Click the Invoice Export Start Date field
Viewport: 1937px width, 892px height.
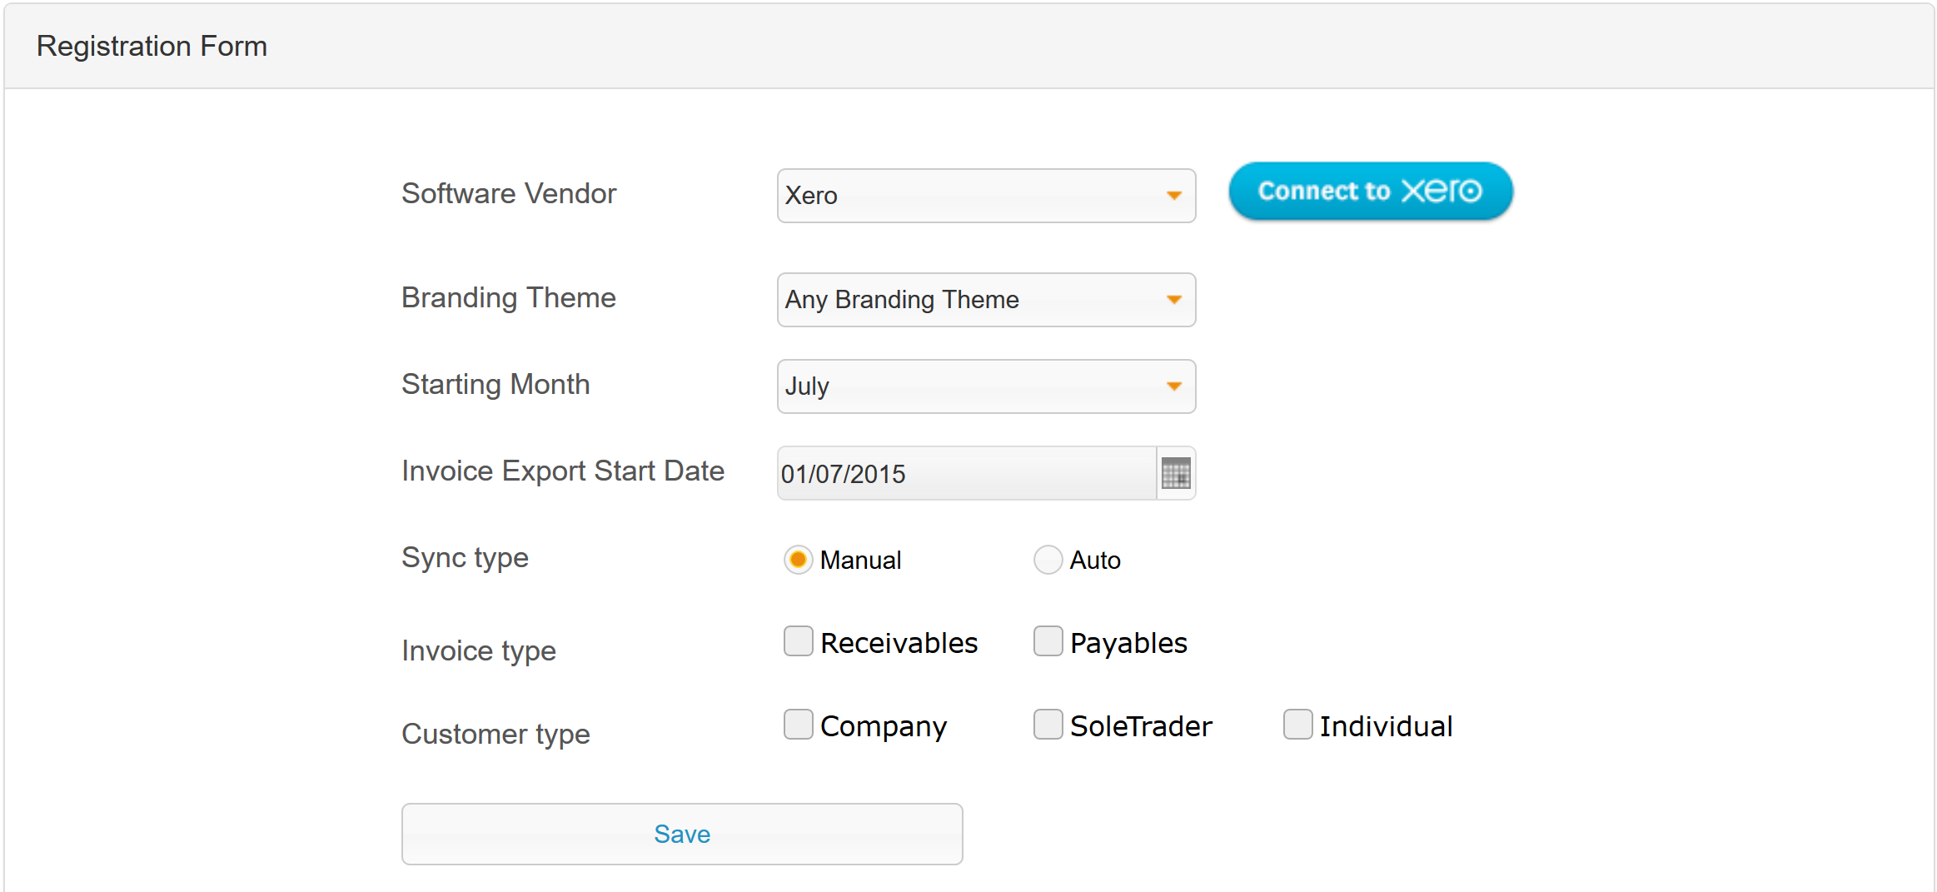(967, 473)
